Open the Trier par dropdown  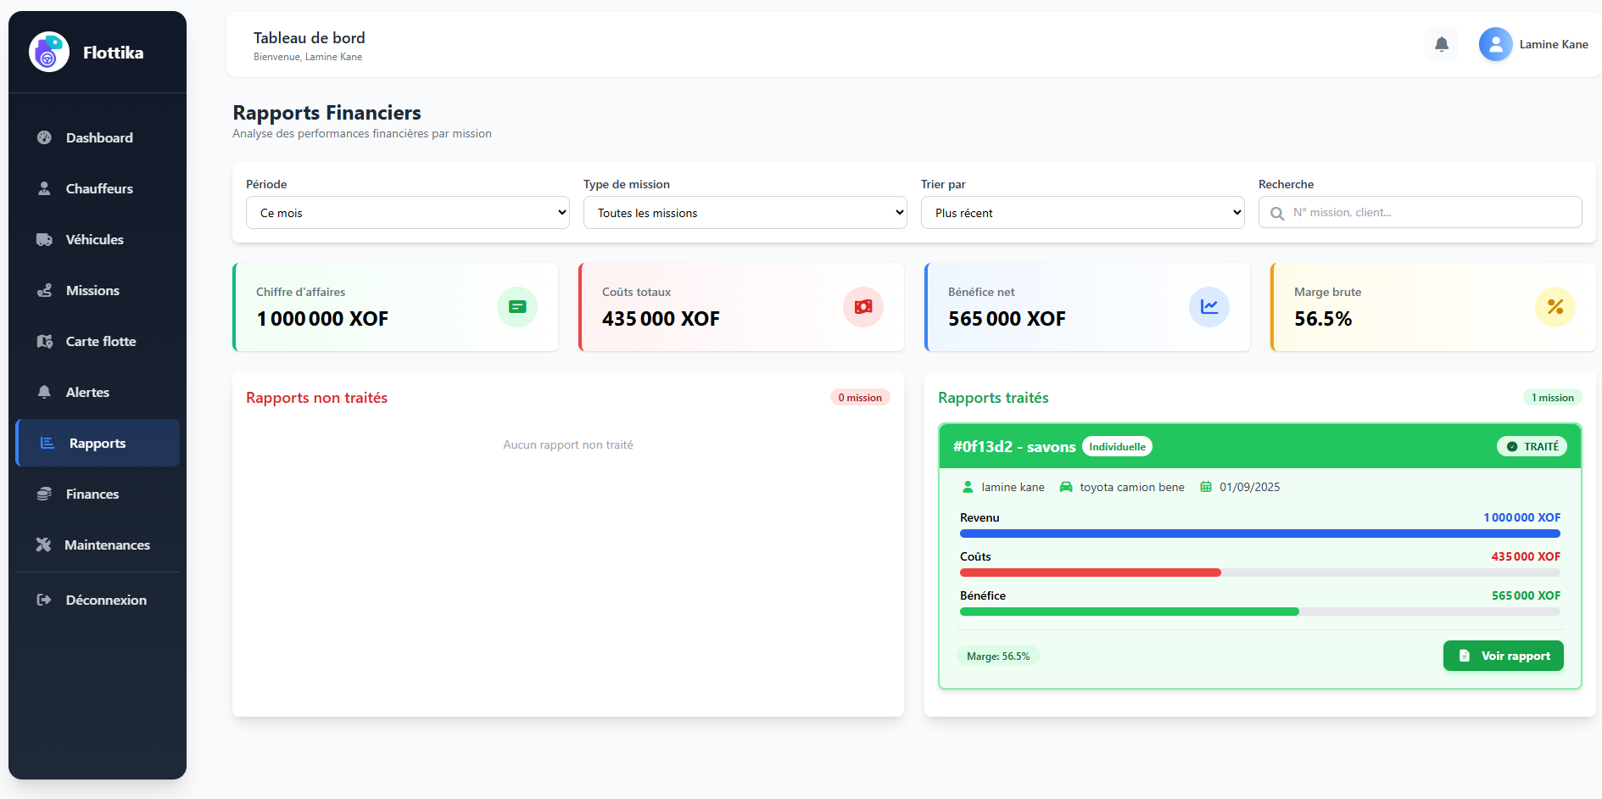pos(1082,213)
